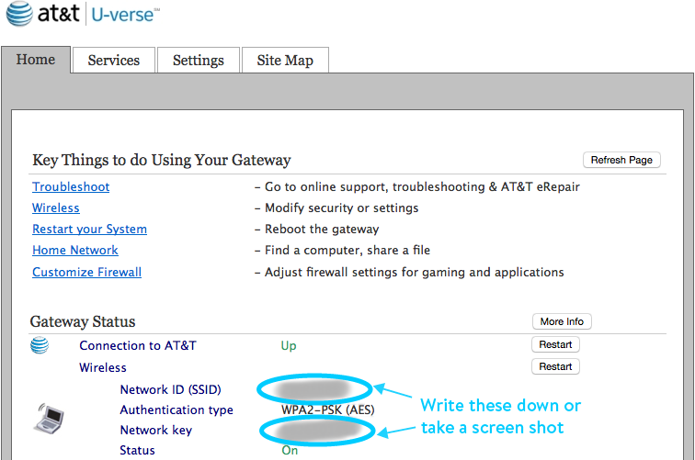
Task: Click the online support and eRepair description
Action: point(422,186)
